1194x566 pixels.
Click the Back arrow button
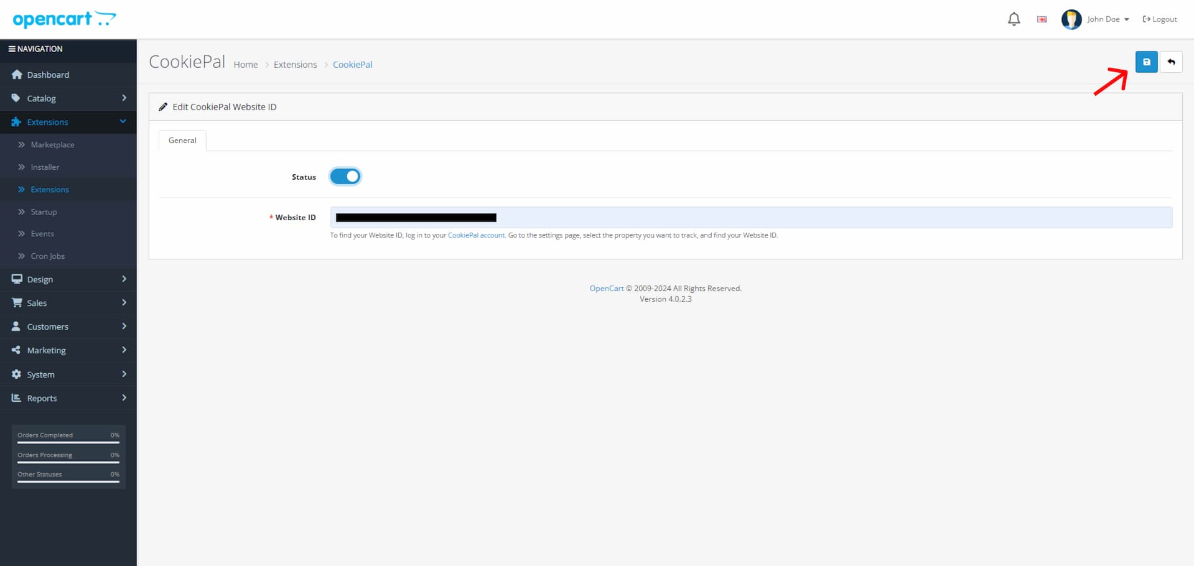click(1171, 62)
